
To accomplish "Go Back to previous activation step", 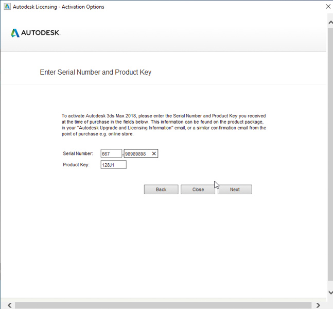I will pos(161,190).
